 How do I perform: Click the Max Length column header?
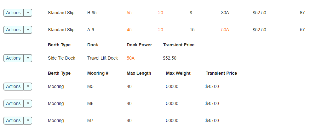[139, 73]
